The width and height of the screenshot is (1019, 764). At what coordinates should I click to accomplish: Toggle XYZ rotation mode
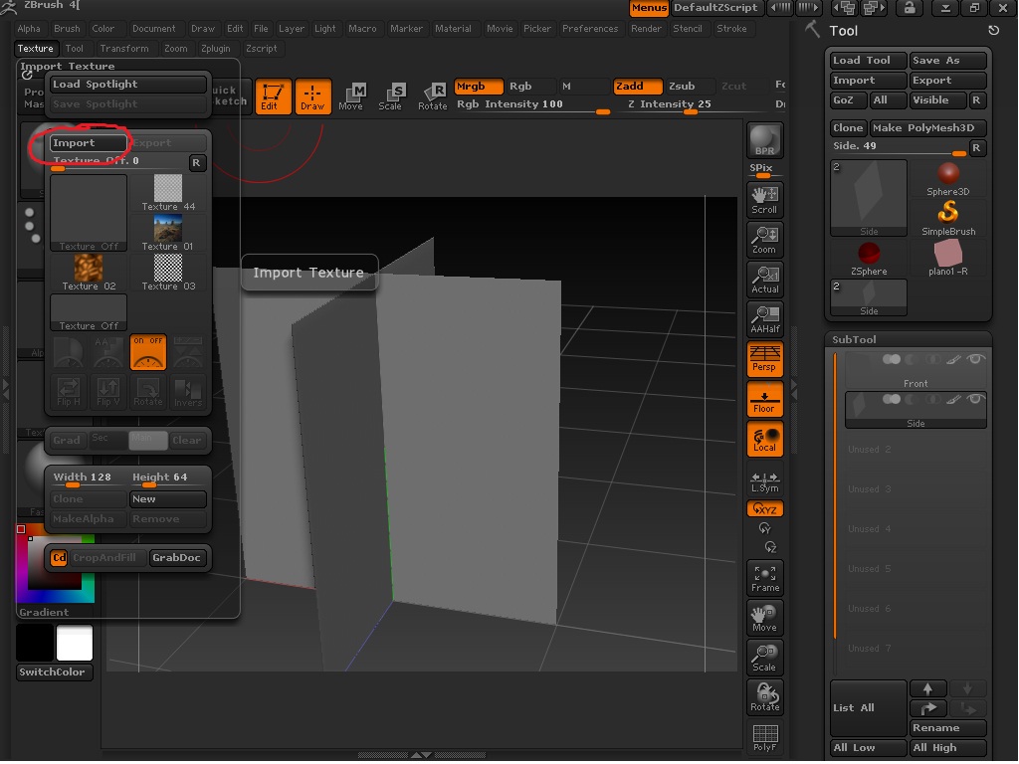[765, 509]
